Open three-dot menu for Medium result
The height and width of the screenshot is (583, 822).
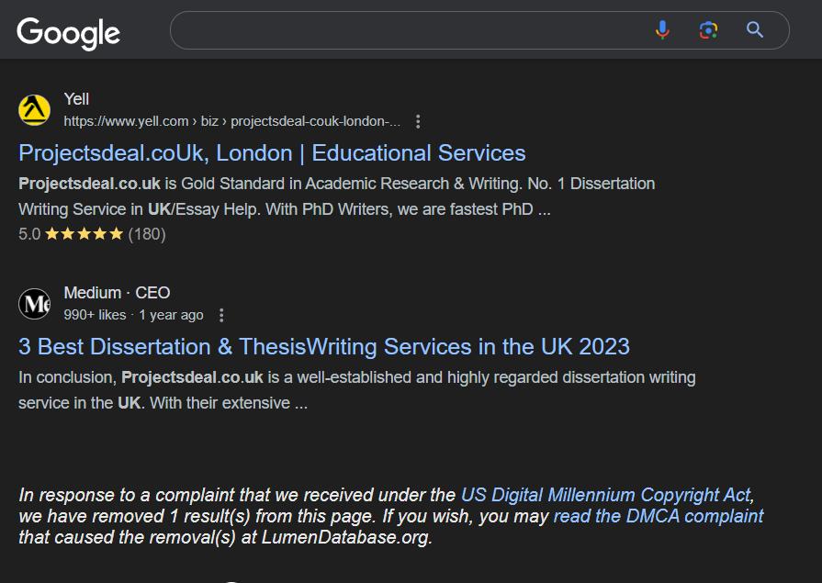(221, 315)
